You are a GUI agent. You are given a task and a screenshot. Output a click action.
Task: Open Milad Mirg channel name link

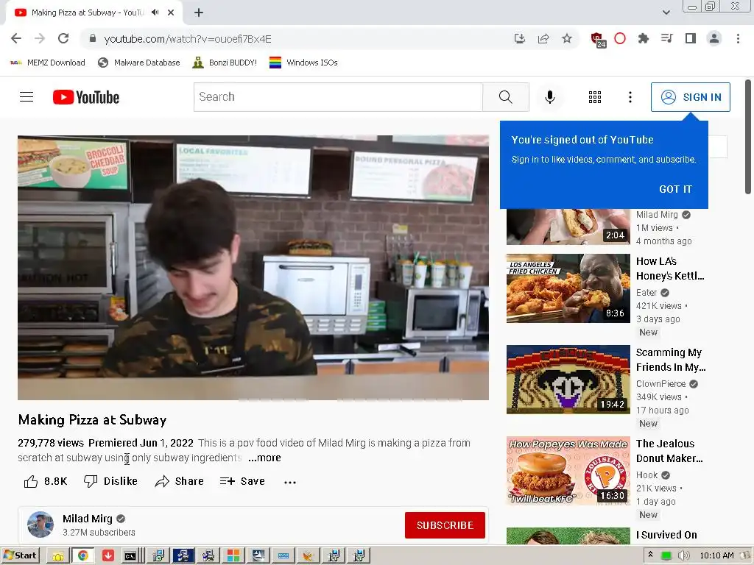coord(87,519)
